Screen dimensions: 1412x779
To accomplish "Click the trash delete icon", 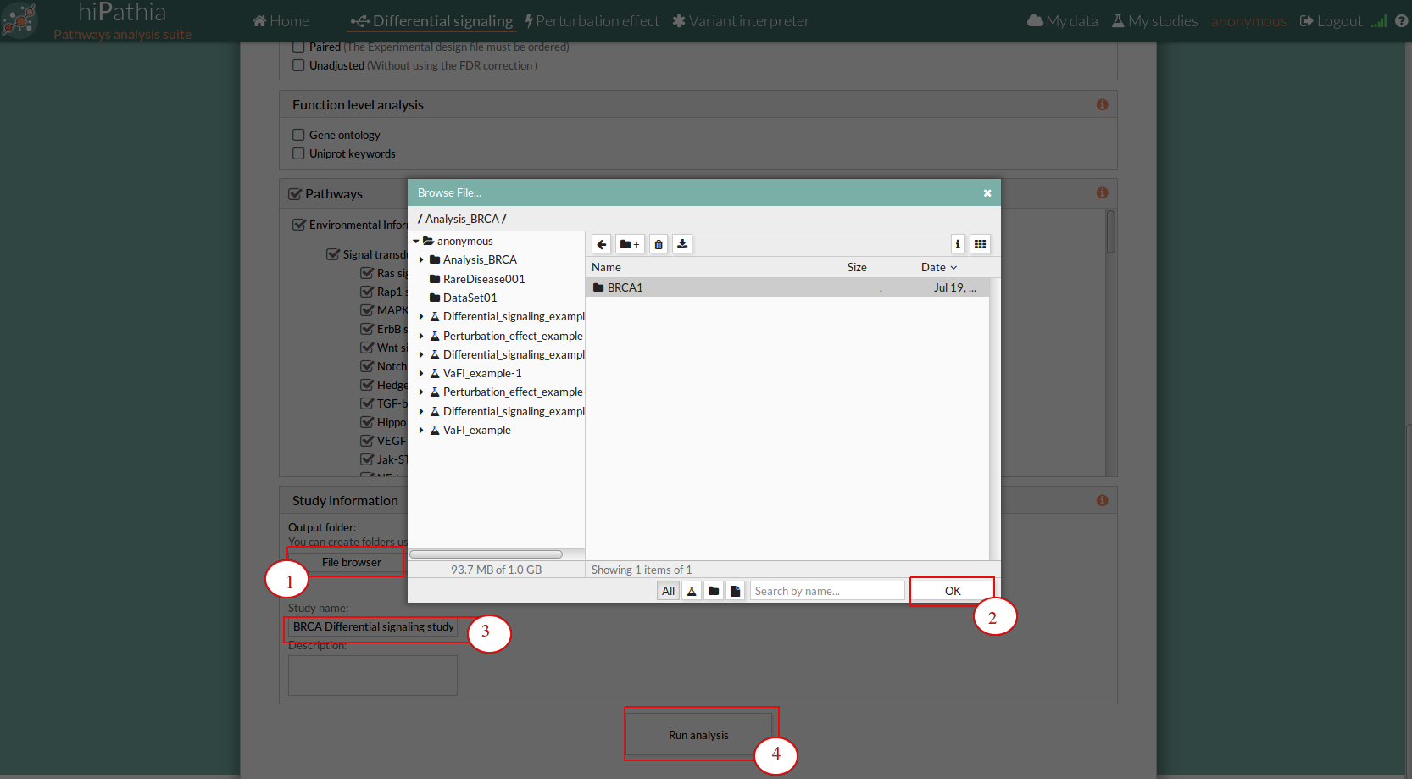I will [x=659, y=244].
